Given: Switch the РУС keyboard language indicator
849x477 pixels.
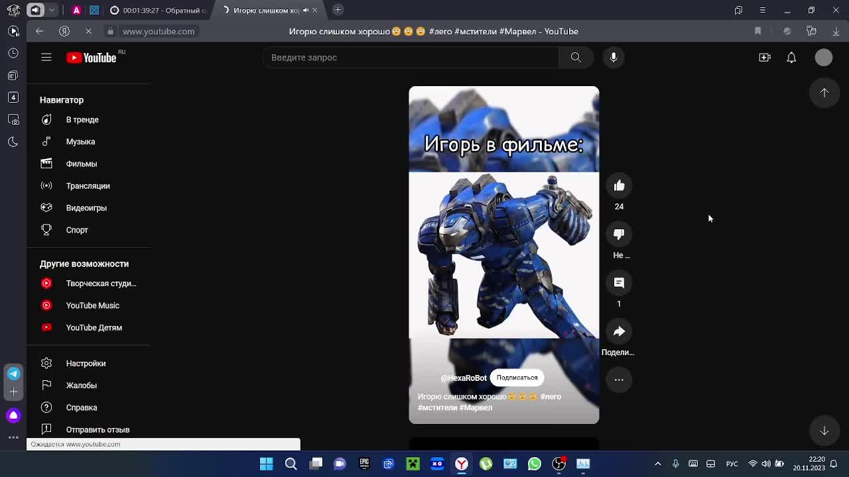Looking at the screenshot, I should point(732,464).
